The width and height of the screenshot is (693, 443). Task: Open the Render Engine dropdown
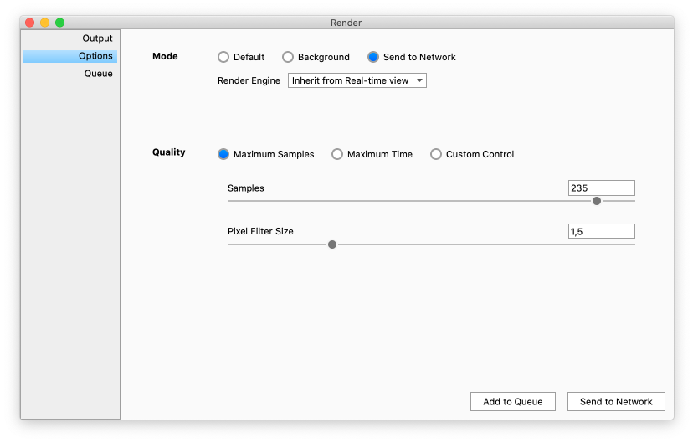(x=357, y=80)
